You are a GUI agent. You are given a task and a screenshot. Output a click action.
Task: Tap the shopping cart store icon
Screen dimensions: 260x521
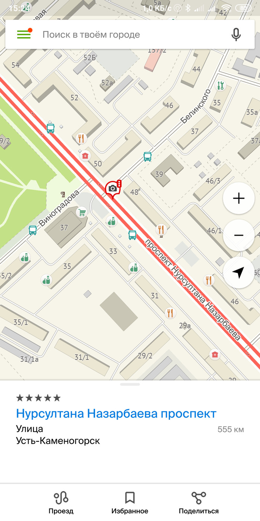pos(81,212)
